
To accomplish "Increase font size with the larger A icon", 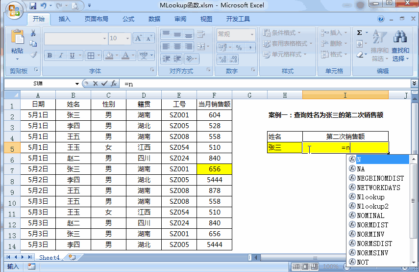I will (138, 38).
